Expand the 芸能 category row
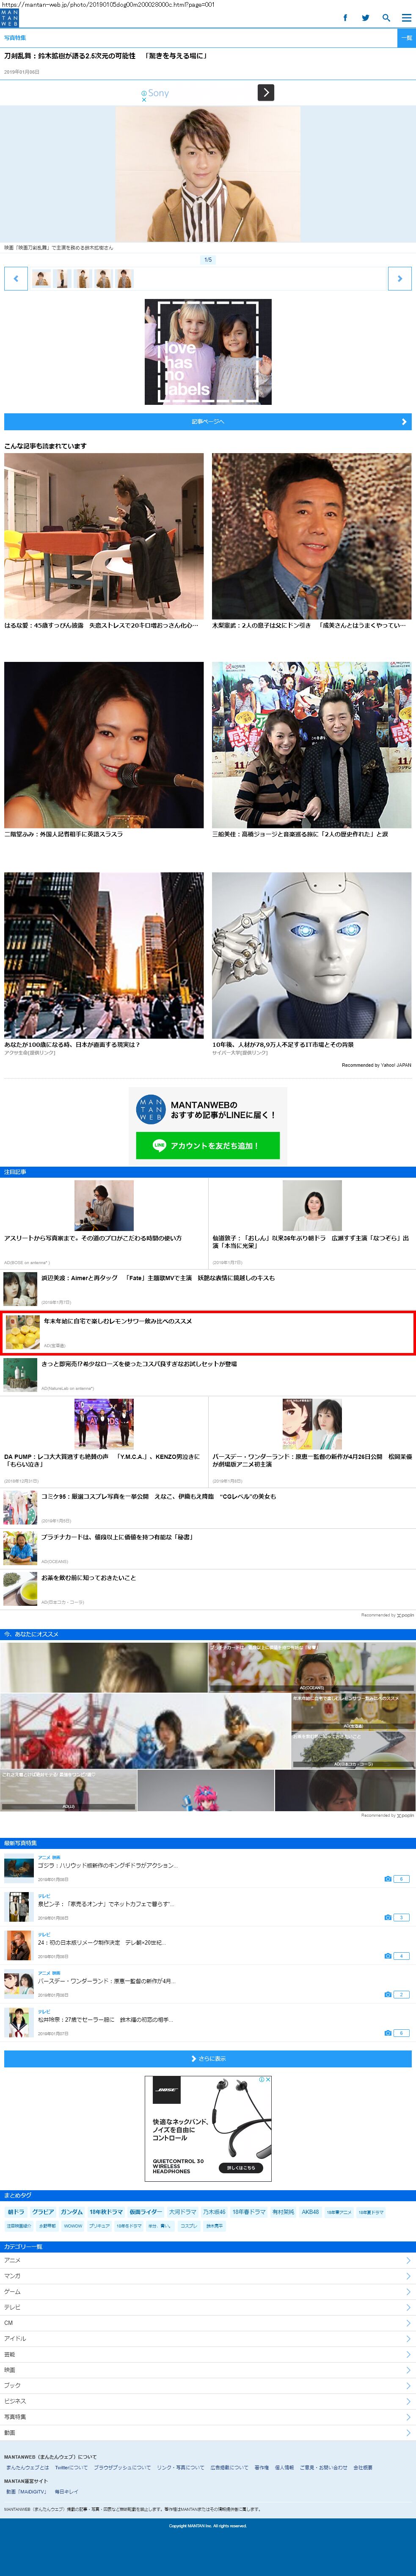416x2576 pixels. [x=208, y=2354]
